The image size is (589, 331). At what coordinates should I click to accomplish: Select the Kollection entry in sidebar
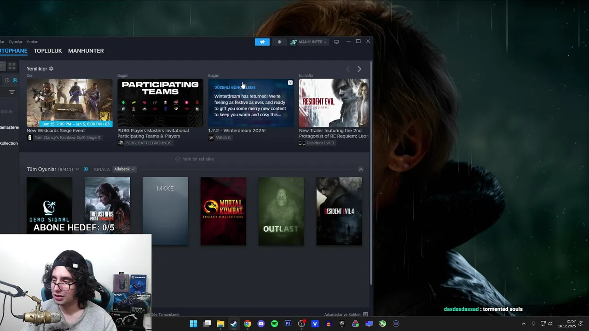9,143
